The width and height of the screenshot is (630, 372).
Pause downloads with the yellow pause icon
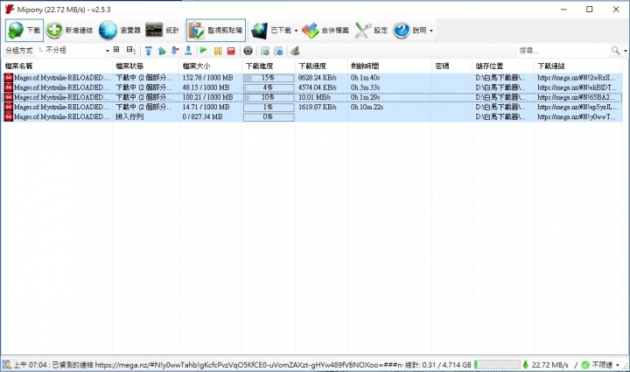218,51
